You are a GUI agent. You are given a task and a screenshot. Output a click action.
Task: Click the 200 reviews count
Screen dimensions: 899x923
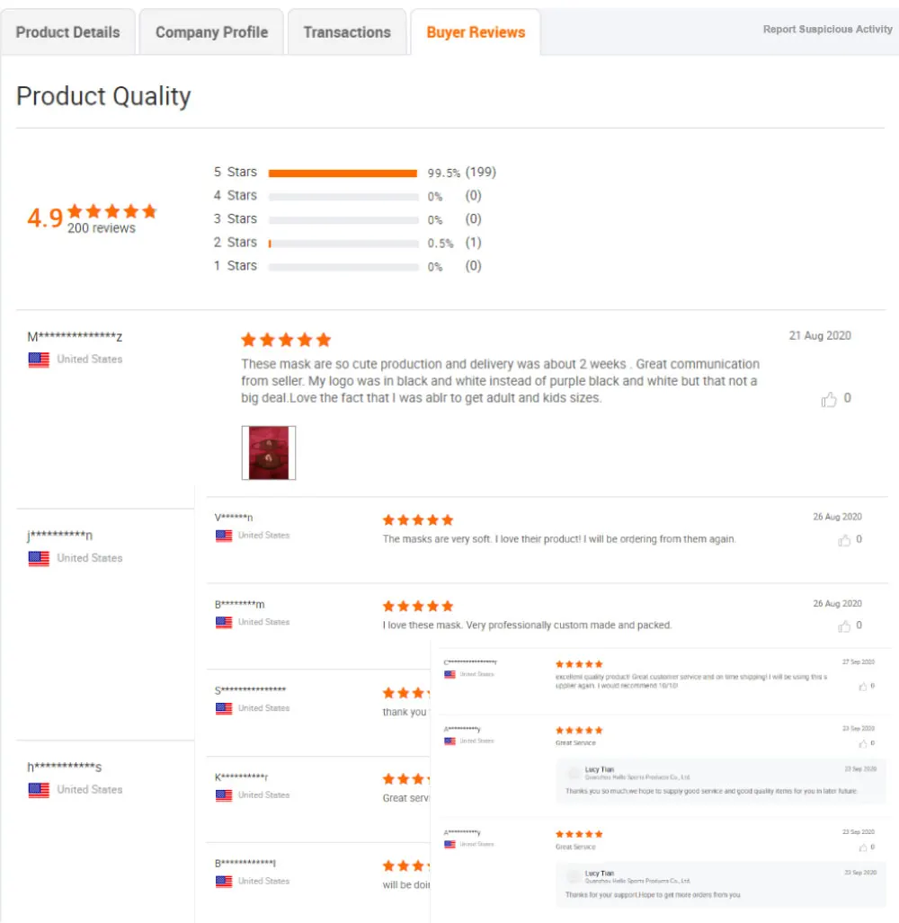(x=102, y=228)
